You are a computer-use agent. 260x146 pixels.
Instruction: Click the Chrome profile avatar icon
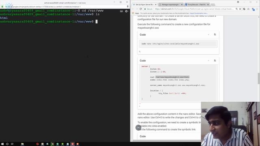pyautogui.click(x=238, y=2)
